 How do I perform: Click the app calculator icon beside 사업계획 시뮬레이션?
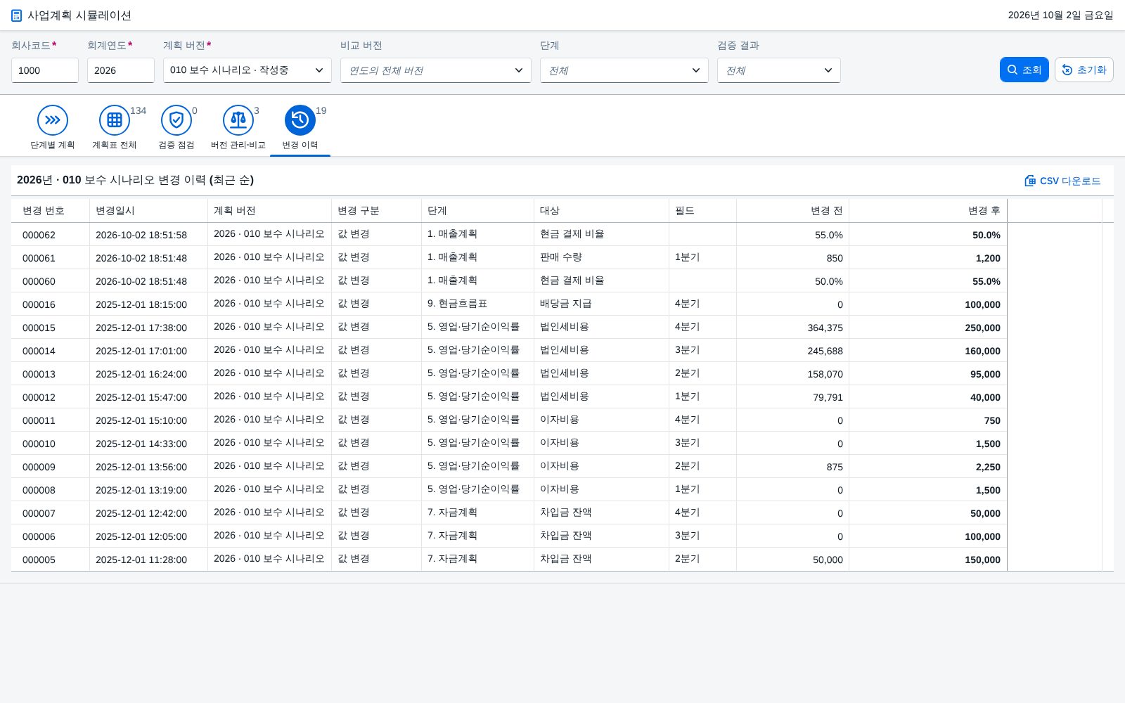coord(17,15)
